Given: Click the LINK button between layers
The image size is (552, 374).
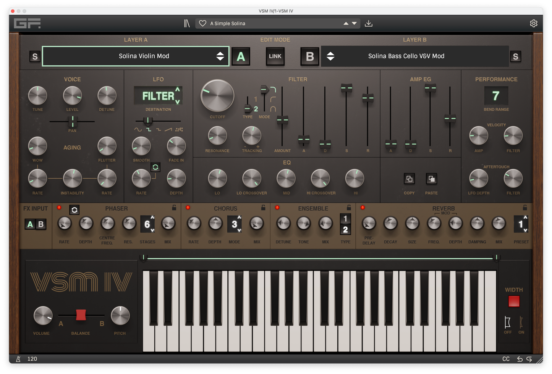Looking at the screenshot, I should (275, 56).
